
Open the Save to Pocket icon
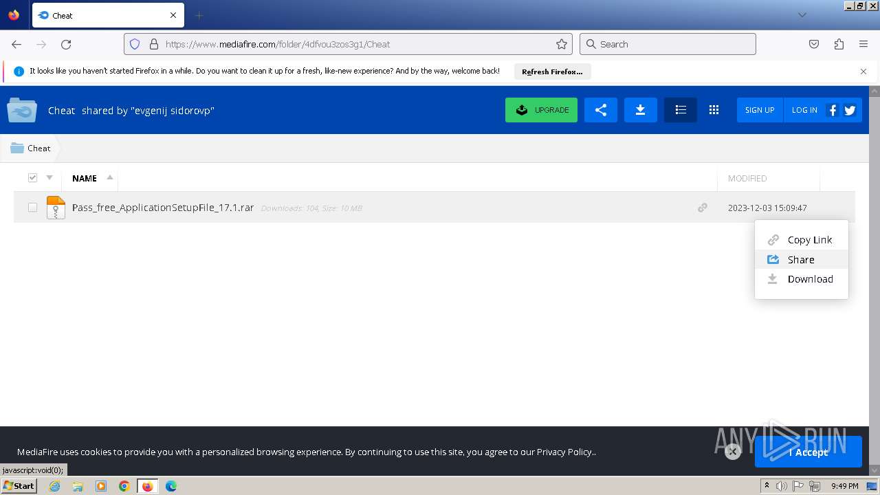[814, 44]
